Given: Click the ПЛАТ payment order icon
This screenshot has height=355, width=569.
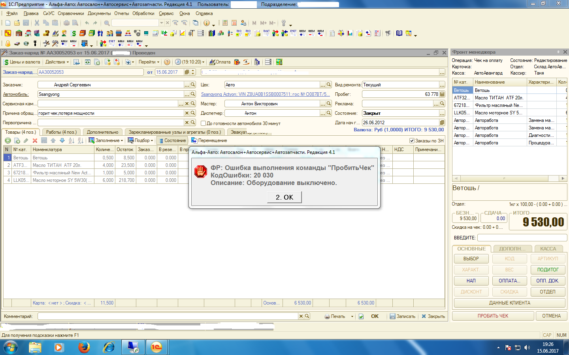Looking at the screenshot, I should coord(266,33).
